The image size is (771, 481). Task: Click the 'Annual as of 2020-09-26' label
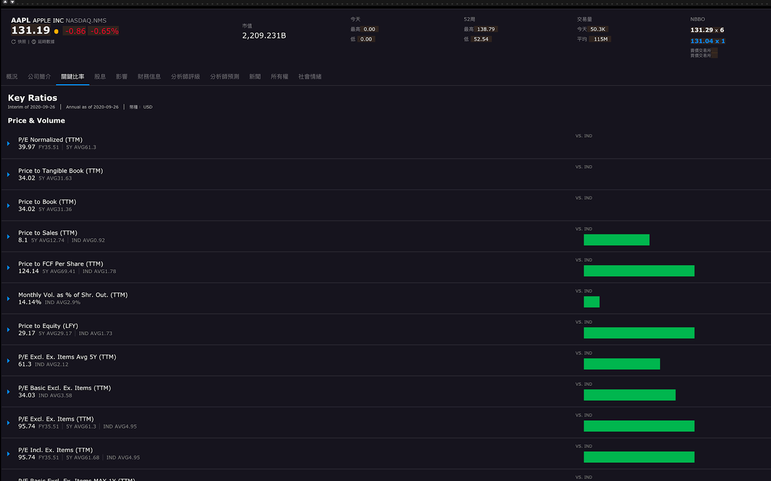(x=92, y=107)
